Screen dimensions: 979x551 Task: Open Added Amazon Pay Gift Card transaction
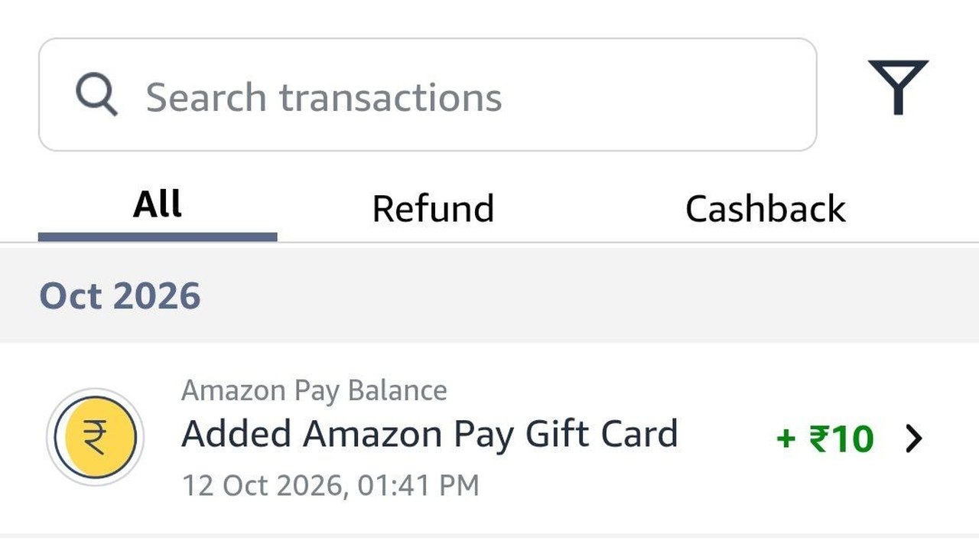[430, 434]
